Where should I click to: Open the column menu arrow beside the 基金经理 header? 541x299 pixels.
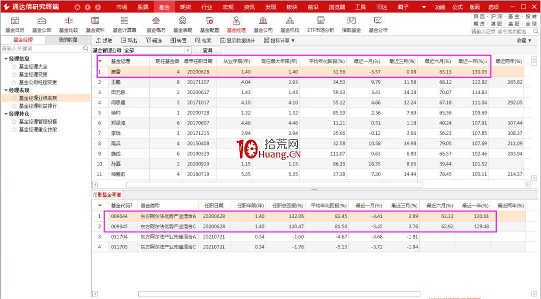coord(100,61)
